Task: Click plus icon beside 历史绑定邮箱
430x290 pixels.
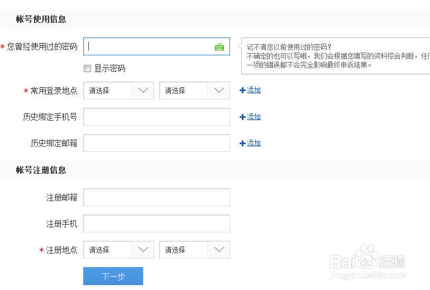Action: coord(242,143)
